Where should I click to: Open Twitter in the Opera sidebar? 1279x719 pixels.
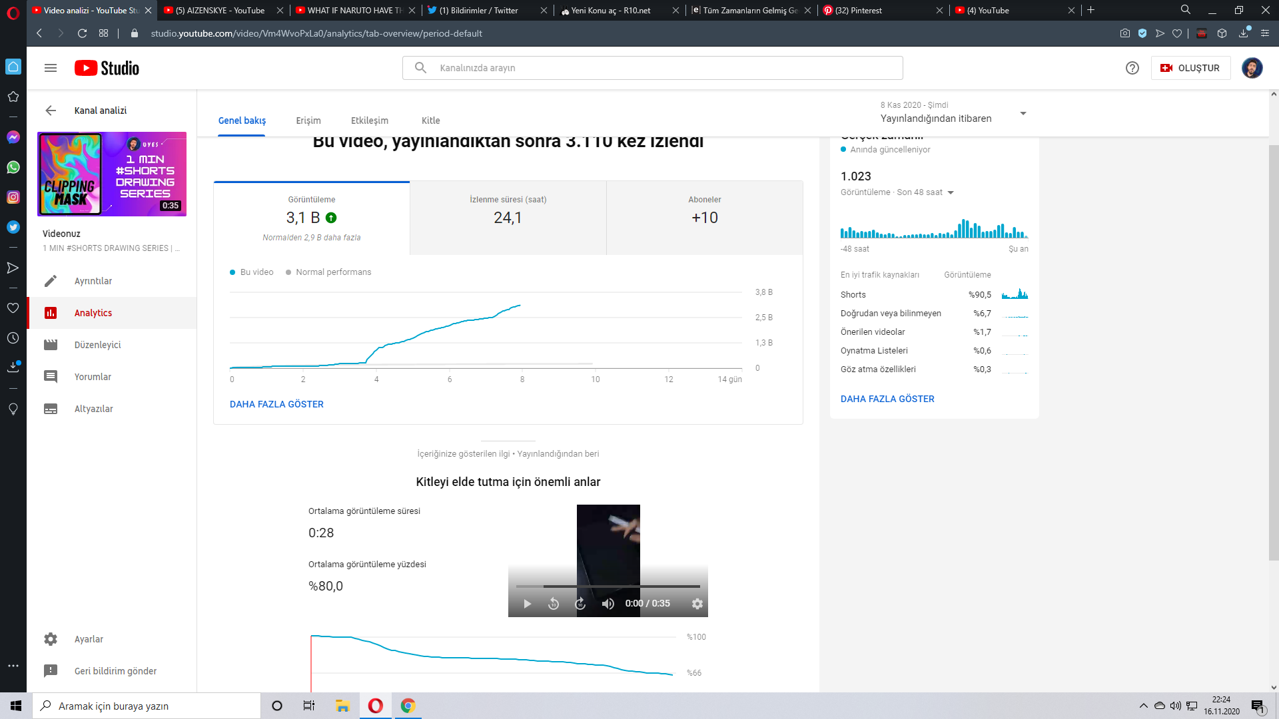click(13, 227)
